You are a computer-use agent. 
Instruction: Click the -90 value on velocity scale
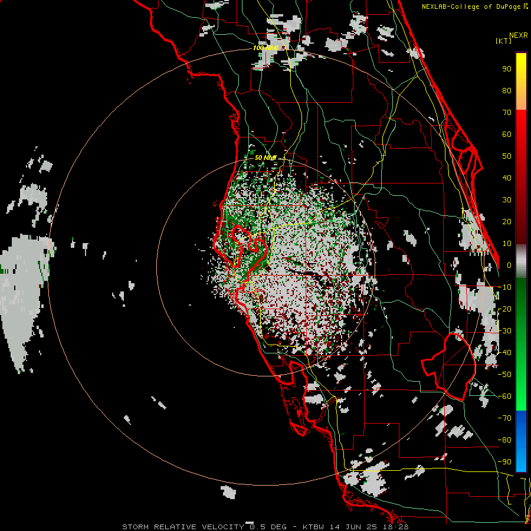point(504,462)
